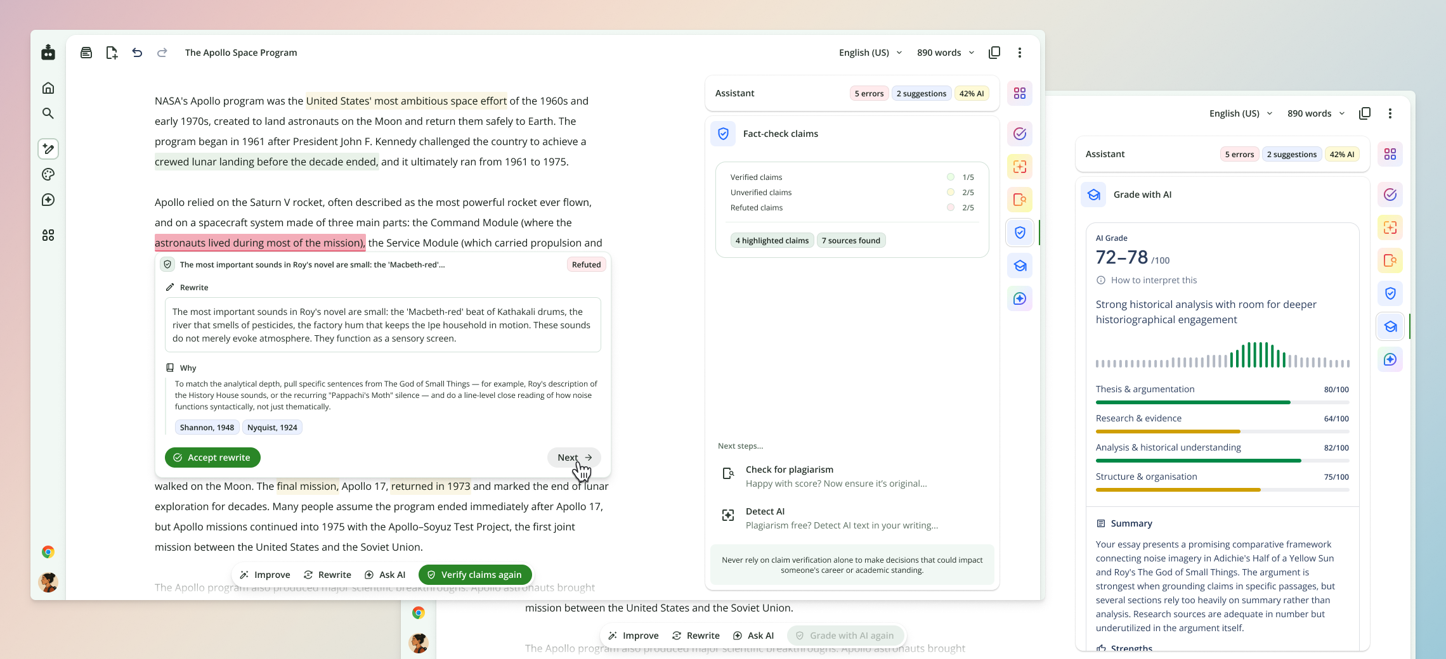Redo the last edit
Viewport: 1446px width, 659px height.
[162, 53]
